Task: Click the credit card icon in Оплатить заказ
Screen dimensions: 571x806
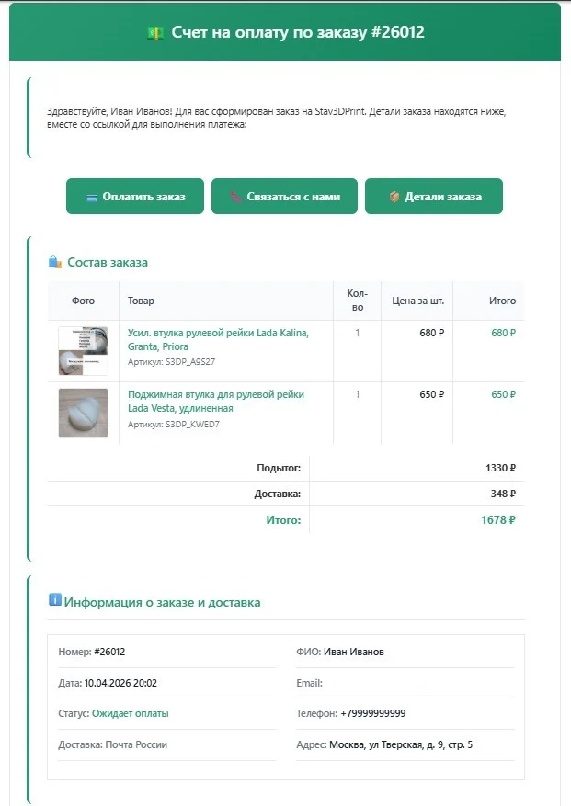Action: pos(92,198)
